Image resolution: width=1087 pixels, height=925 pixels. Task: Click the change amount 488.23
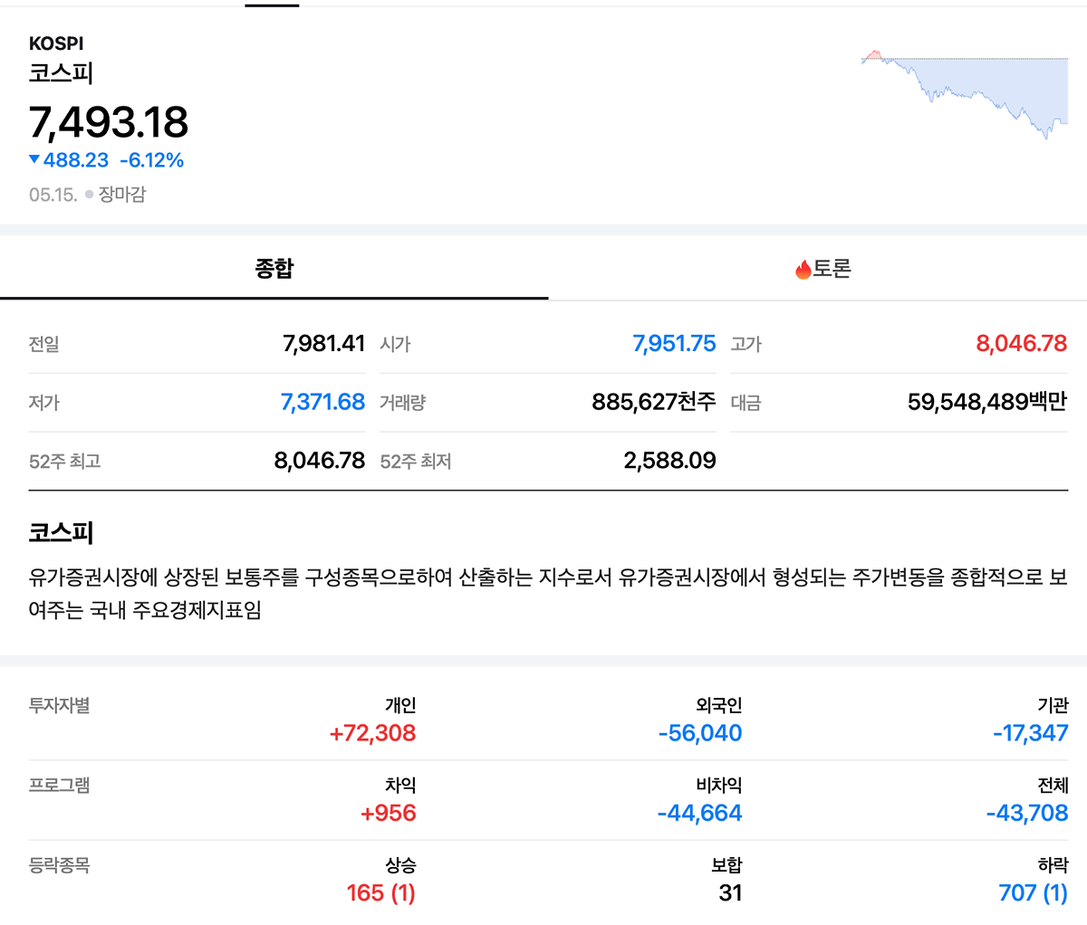pos(76,160)
